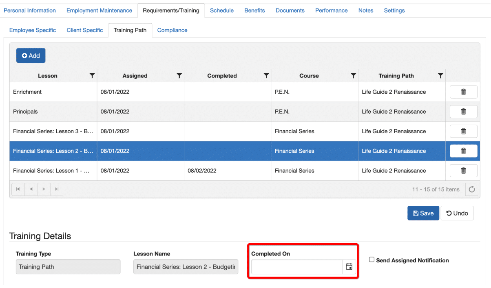Open the Assigned column filter
This screenshot has width=491, height=288.
tap(179, 76)
